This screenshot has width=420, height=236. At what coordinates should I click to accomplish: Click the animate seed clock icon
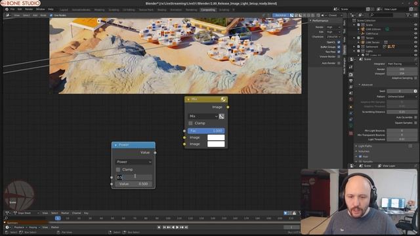(415, 91)
